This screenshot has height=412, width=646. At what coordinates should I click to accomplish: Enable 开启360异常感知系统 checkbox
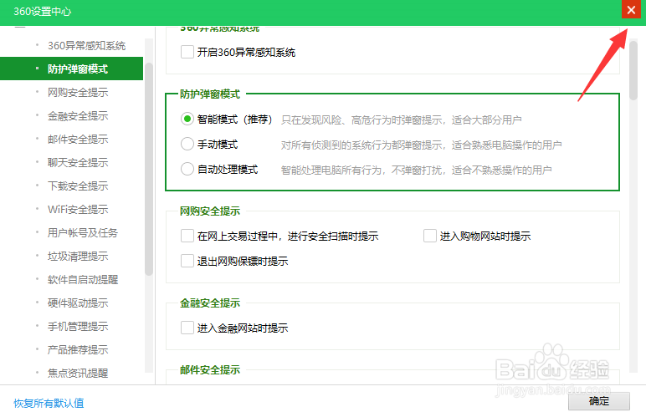(x=187, y=52)
